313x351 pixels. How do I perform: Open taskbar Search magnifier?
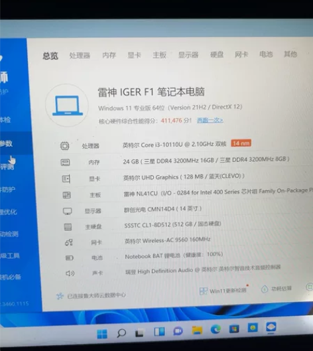[121, 333]
